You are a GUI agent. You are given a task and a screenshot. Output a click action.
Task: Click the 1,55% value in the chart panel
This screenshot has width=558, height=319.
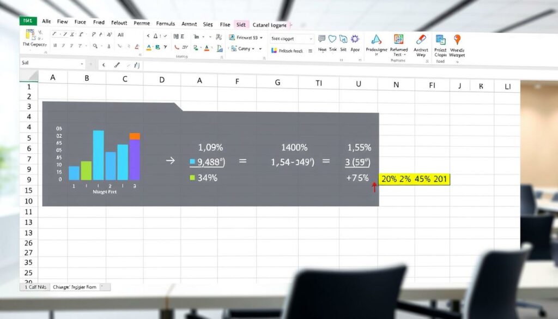tap(359, 147)
